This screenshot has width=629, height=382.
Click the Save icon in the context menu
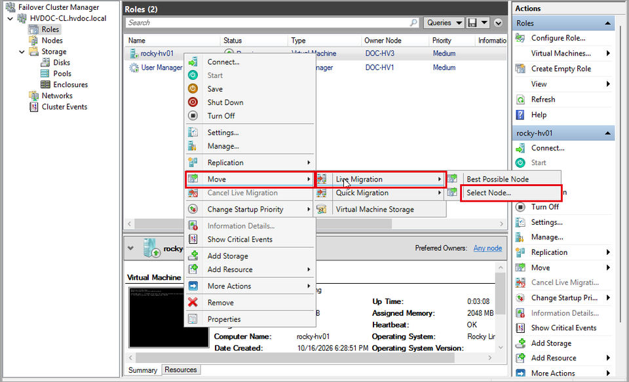point(193,88)
